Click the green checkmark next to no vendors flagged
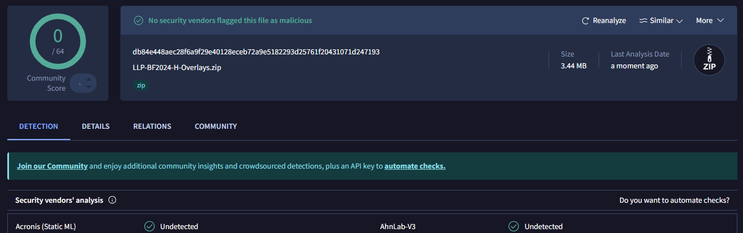Viewport: 743px width, 233px height. coord(138,21)
